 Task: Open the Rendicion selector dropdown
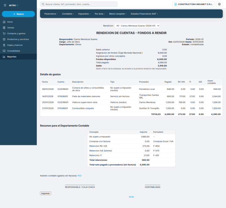click(137, 26)
